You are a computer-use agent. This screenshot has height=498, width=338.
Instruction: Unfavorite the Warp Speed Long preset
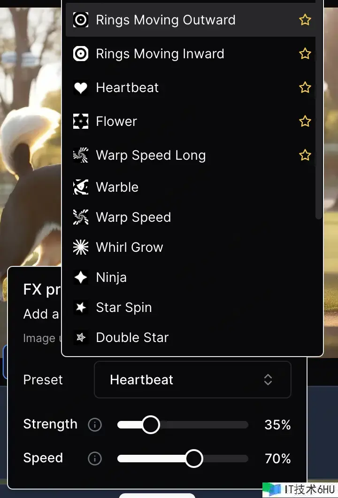[x=305, y=156]
